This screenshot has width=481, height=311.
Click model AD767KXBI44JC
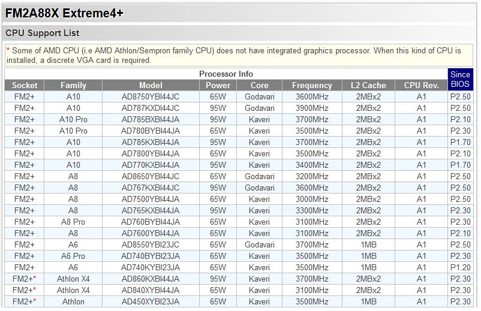coord(151,188)
